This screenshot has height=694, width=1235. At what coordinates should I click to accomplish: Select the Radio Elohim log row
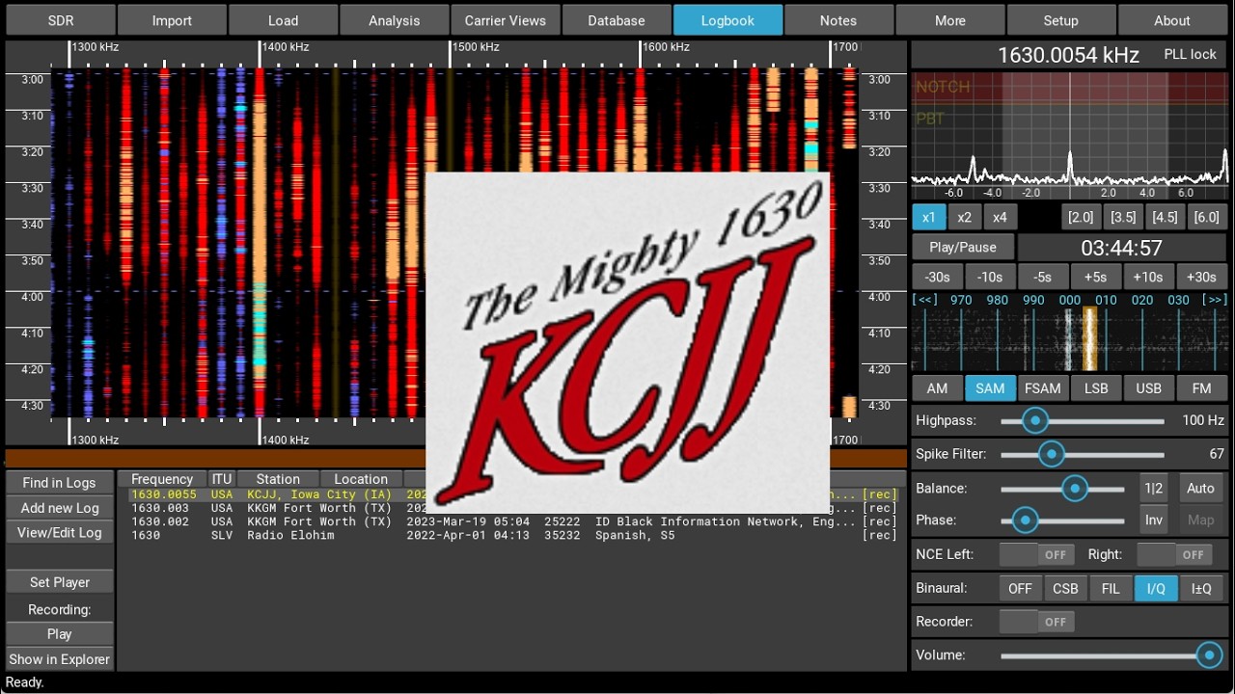click(513, 535)
